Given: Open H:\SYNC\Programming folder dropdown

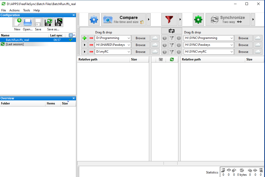Looking at the screenshot, I should 231,38.
